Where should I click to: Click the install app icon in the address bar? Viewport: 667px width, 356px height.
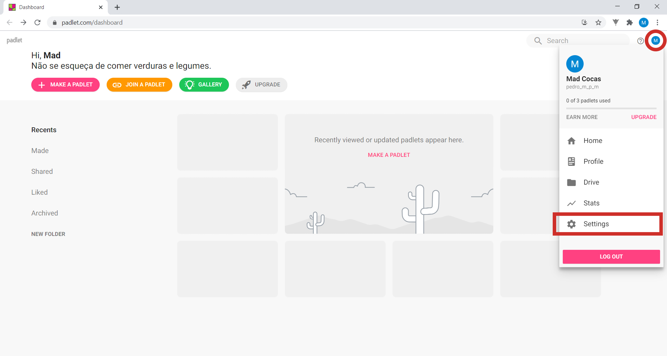pyautogui.click(x=584, y=23)
